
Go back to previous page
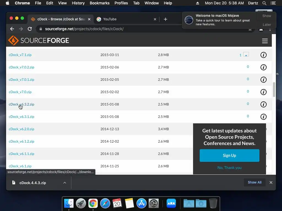click(12, 29)
